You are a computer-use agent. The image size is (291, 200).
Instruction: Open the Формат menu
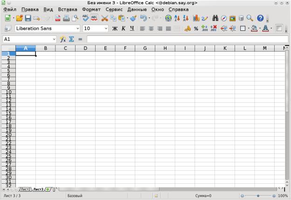click(91, 9)
